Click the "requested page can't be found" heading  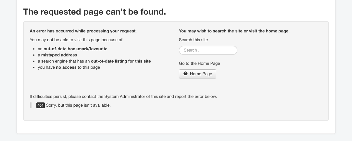click(x=94, y=12)
